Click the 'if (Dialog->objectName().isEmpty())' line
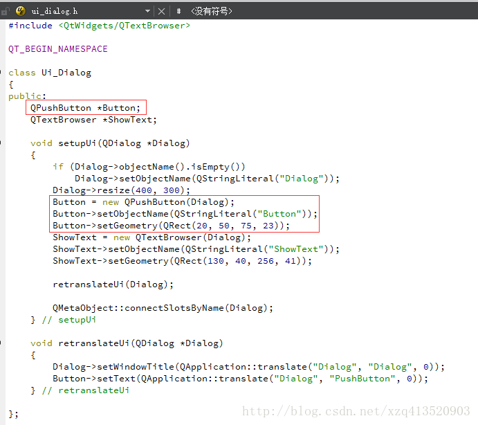Image resolution: width=478 pixels, height=425 pixels. point(149,167)
